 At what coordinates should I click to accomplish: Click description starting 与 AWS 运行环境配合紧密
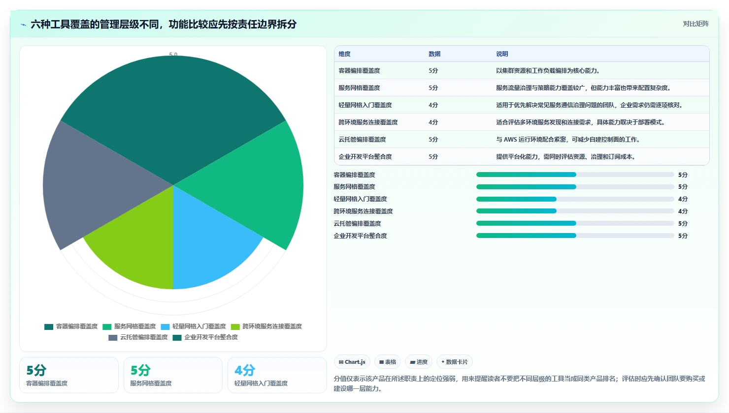click(x=568, y=140)
